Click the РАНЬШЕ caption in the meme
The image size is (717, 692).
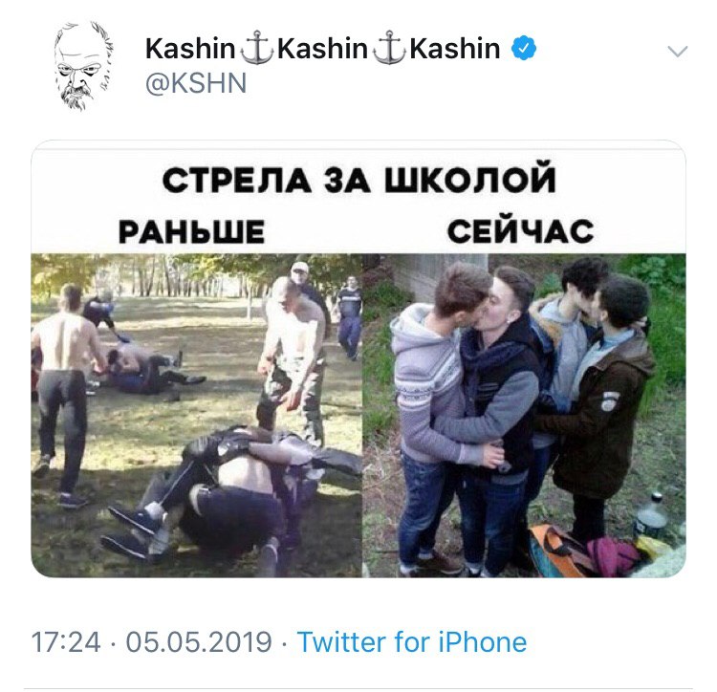point(191,231)
